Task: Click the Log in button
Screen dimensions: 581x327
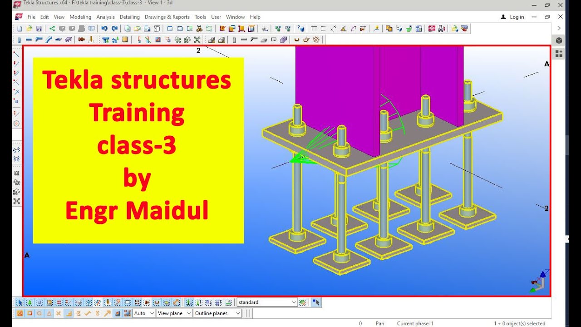Action: point(512,17)
